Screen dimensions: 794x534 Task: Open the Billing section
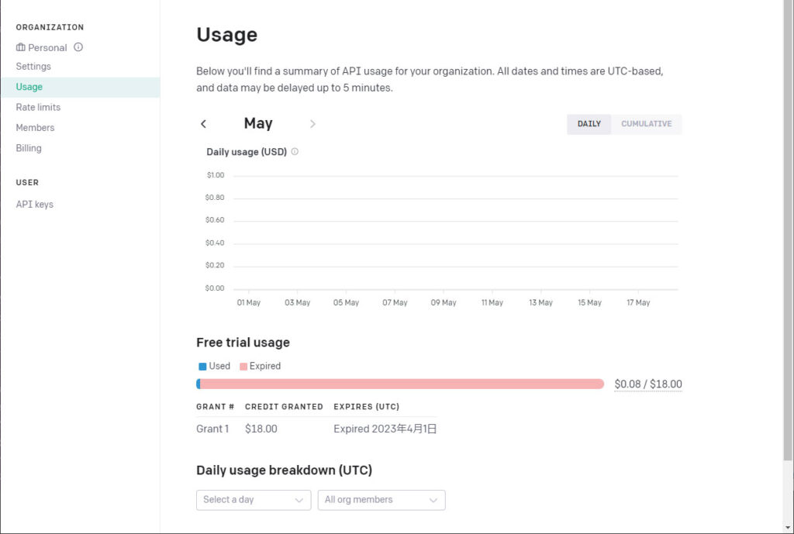29,148
